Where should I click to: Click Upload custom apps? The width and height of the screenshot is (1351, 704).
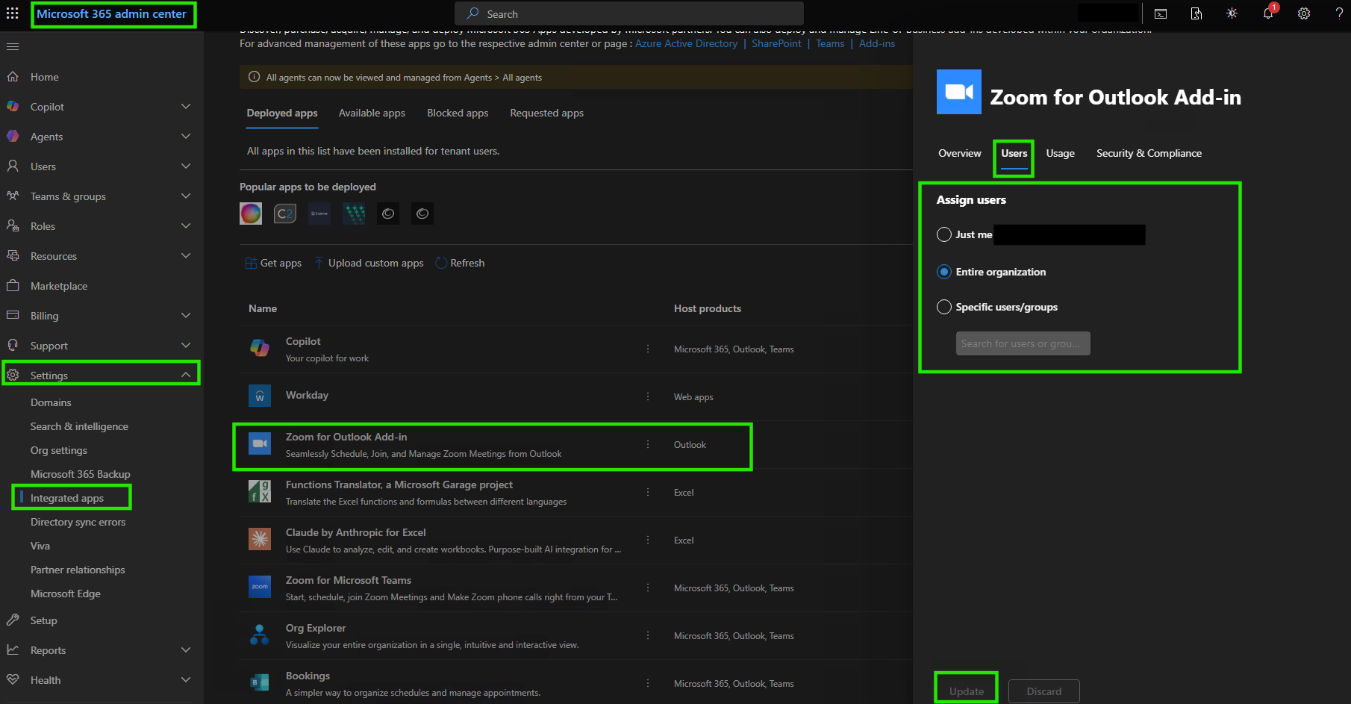(369, 263)
